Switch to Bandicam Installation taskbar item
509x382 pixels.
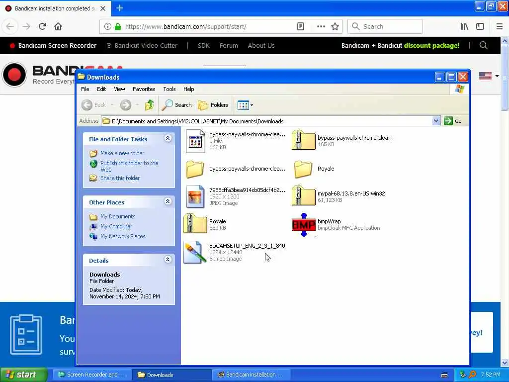pyautogui.click(x=251, y=375)
